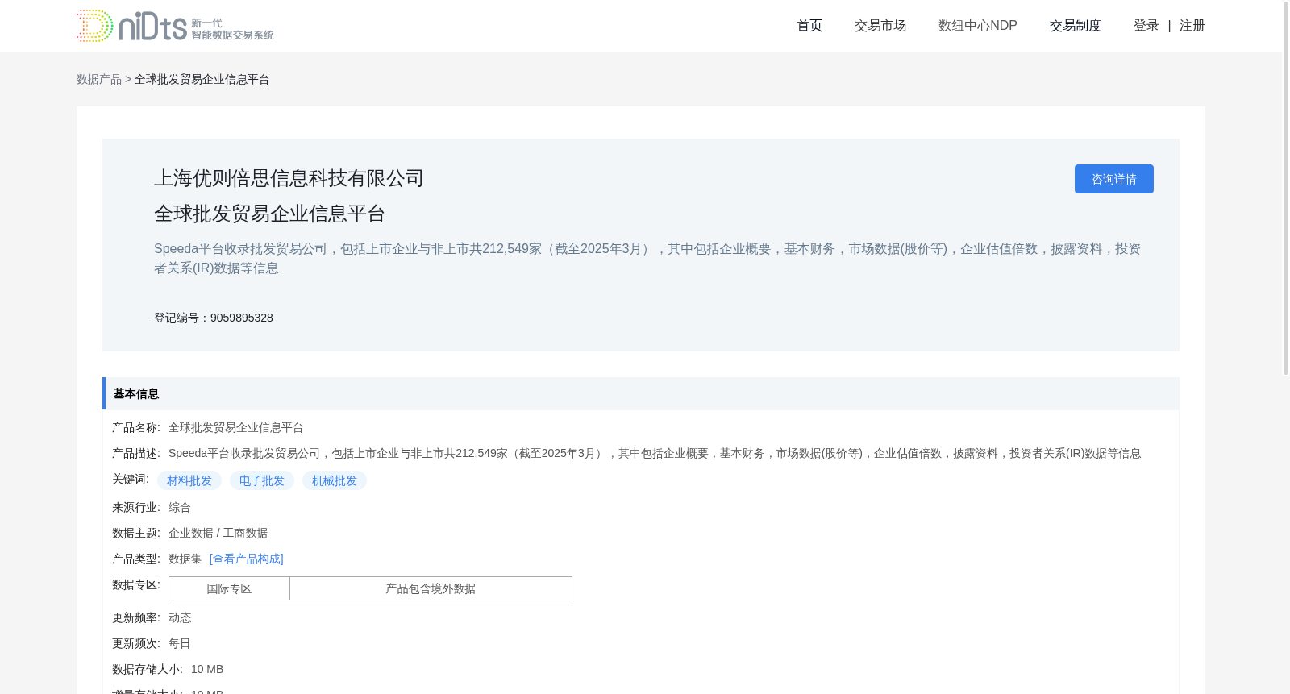Click the 登记编号 9059895328 text
Image resolution: width=1290 pixels, height=694 pixels.
click(214, 318)
